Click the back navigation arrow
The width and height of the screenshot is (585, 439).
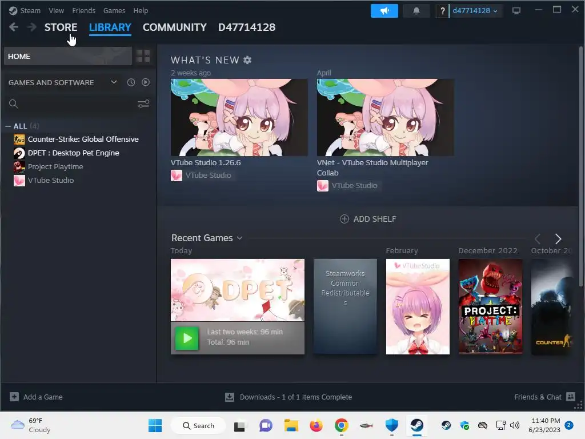[x=14, y=27]
